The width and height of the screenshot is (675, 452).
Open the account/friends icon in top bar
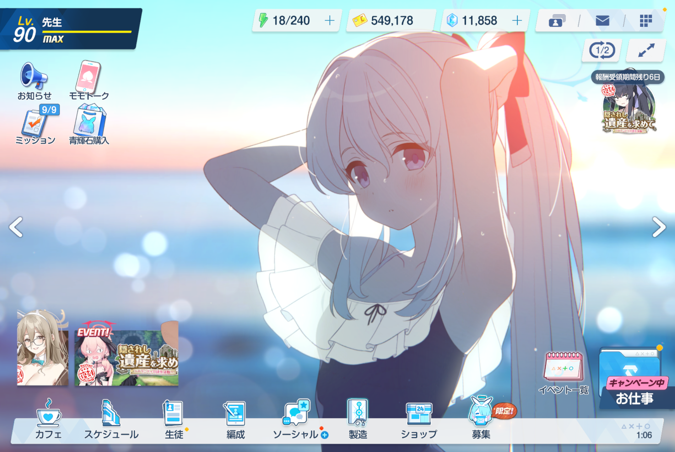pyautogui.click(x=557, y=21)
